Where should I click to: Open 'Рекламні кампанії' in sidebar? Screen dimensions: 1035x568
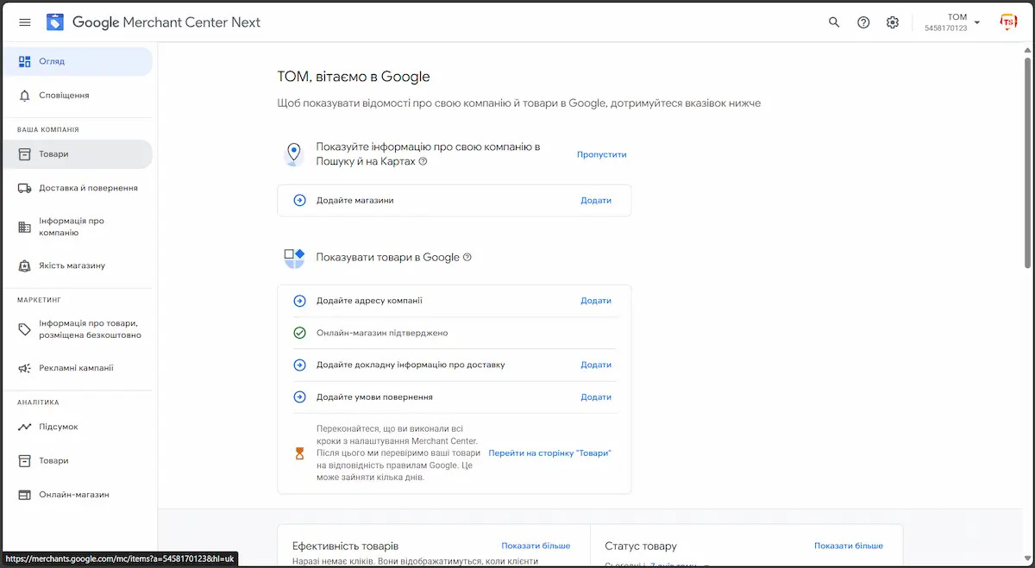click(x=76, y=368)
